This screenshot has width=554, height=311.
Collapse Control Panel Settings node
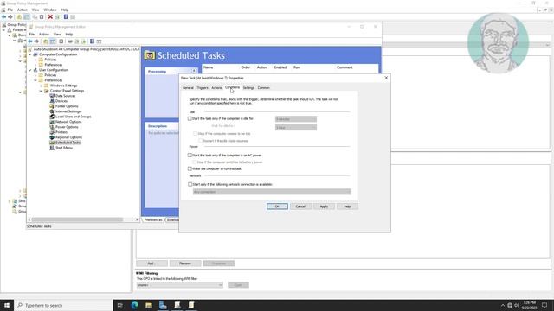[x=41, y=91]
